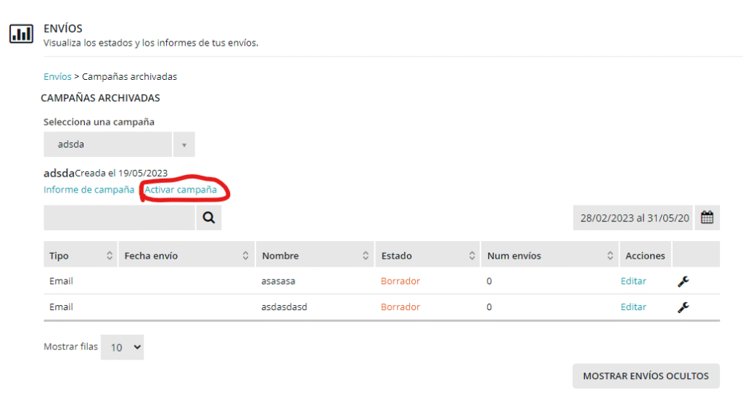The height and width of the screenshot is (398, 743).
Task: Focus the search text input field
Action: click(x=119, y=217)
